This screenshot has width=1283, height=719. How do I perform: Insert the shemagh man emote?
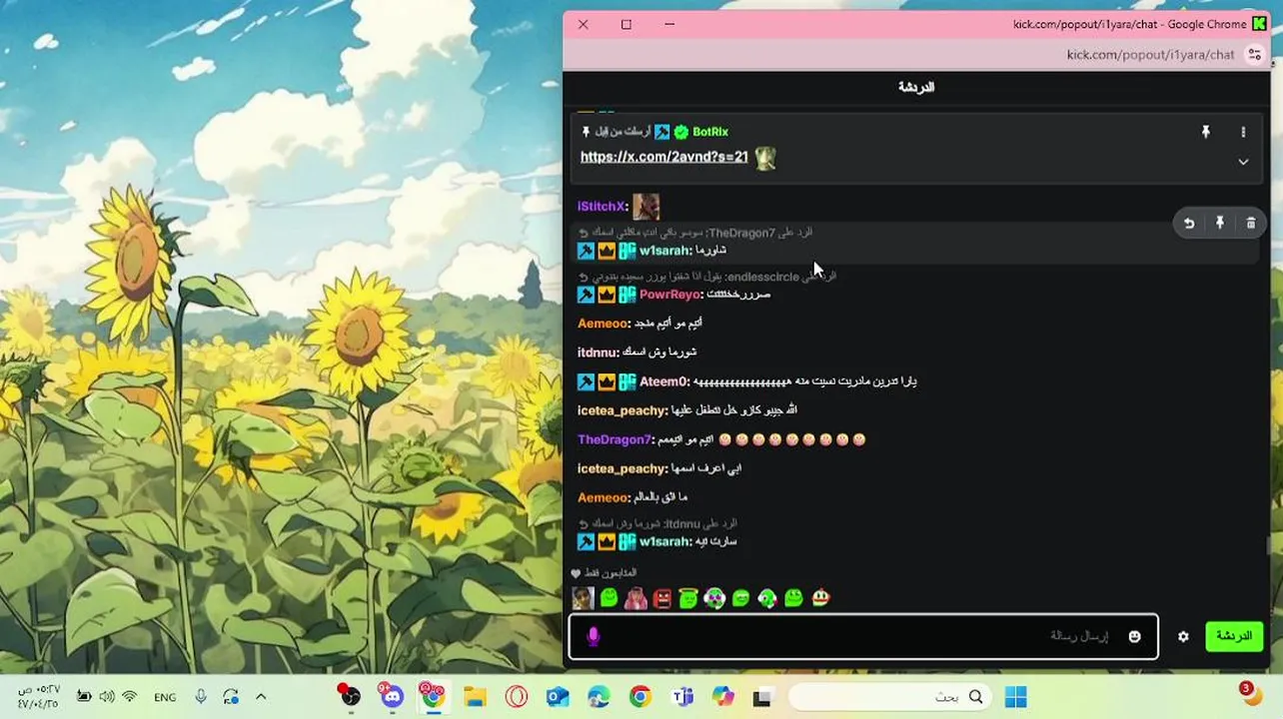[636, 598]
